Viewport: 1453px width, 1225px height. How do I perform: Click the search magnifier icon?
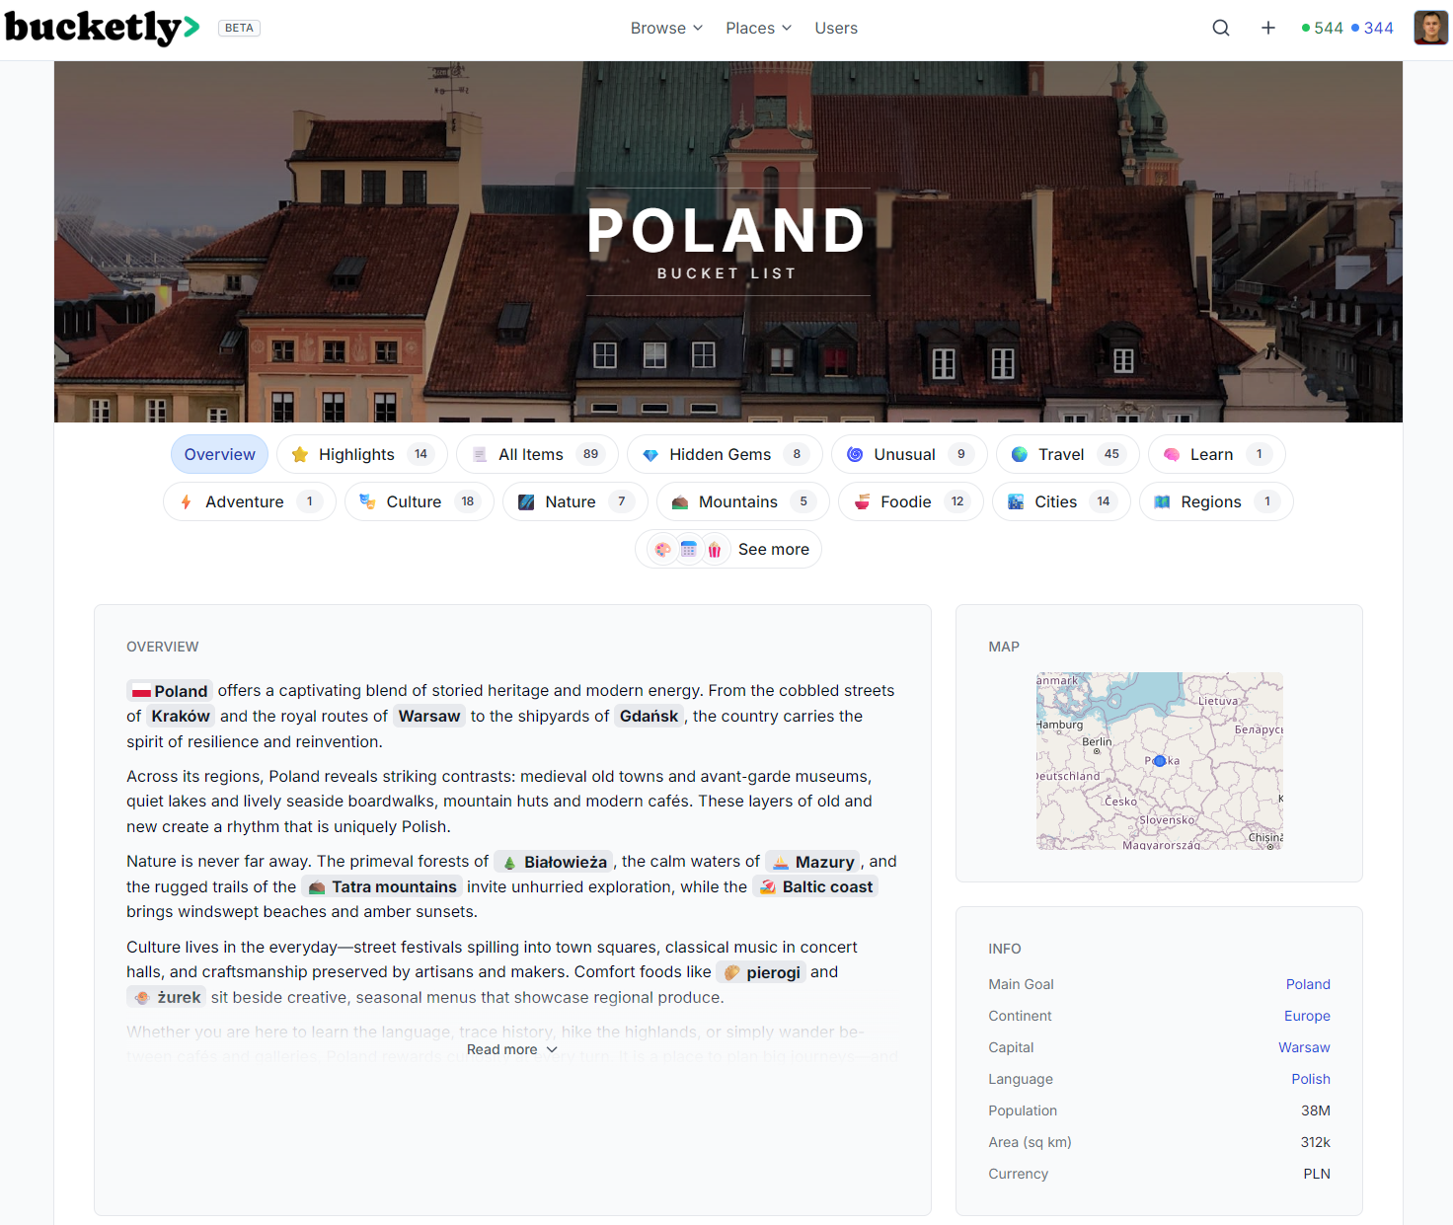click(x=1221, y=28)
